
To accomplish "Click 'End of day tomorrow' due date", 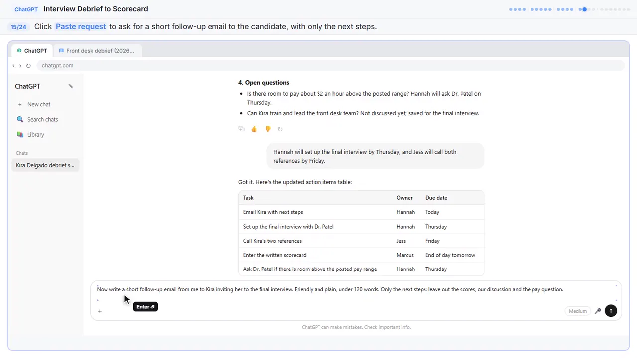I will tap(450, 255).
